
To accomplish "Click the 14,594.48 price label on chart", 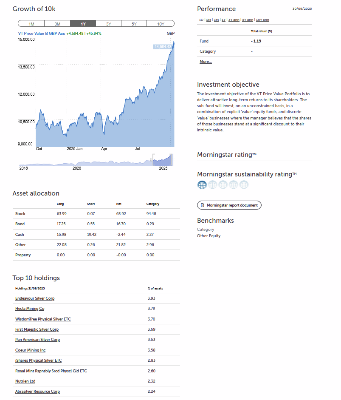I will (x=163, y=46).
